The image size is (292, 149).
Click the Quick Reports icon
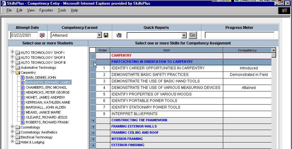(x=119, y=35)
